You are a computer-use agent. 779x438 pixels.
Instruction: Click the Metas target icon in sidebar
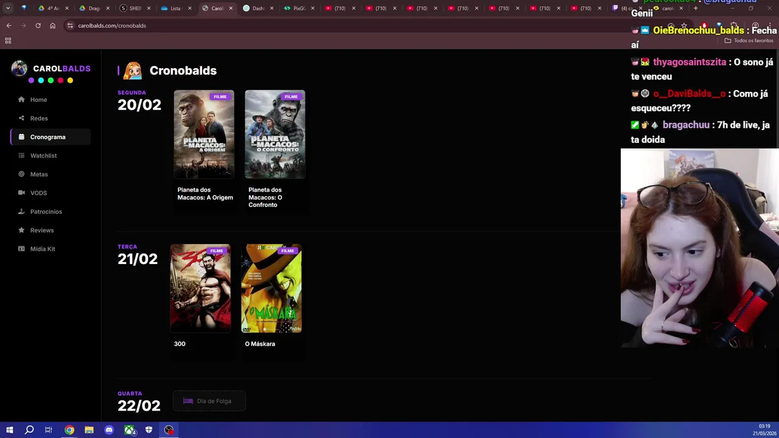pyautogui.click(x=21, y=174)
